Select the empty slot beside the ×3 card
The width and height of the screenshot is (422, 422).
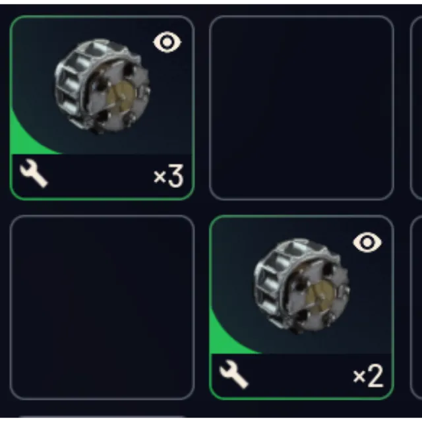coord(302,107)
